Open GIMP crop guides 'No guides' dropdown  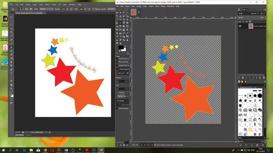pyautogui.click(x=122, y=101)
